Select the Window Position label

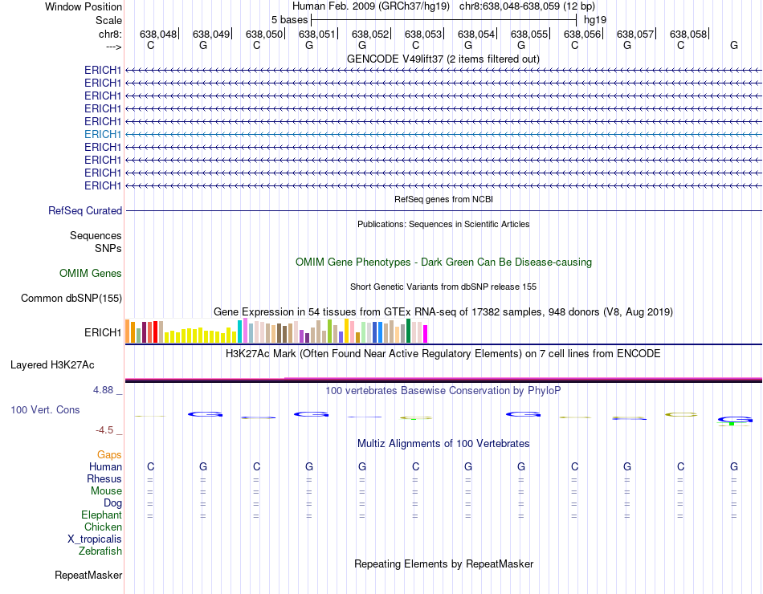tap(84, 6)
